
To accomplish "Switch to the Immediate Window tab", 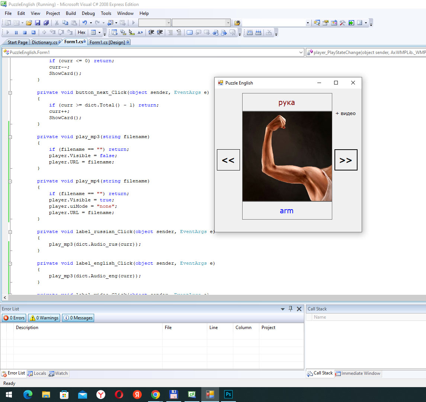I will [x=358, y=373].
